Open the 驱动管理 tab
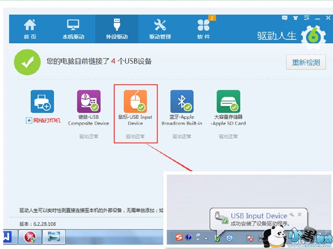The width and height of the screenshot is (333, 249). (160, 29)
